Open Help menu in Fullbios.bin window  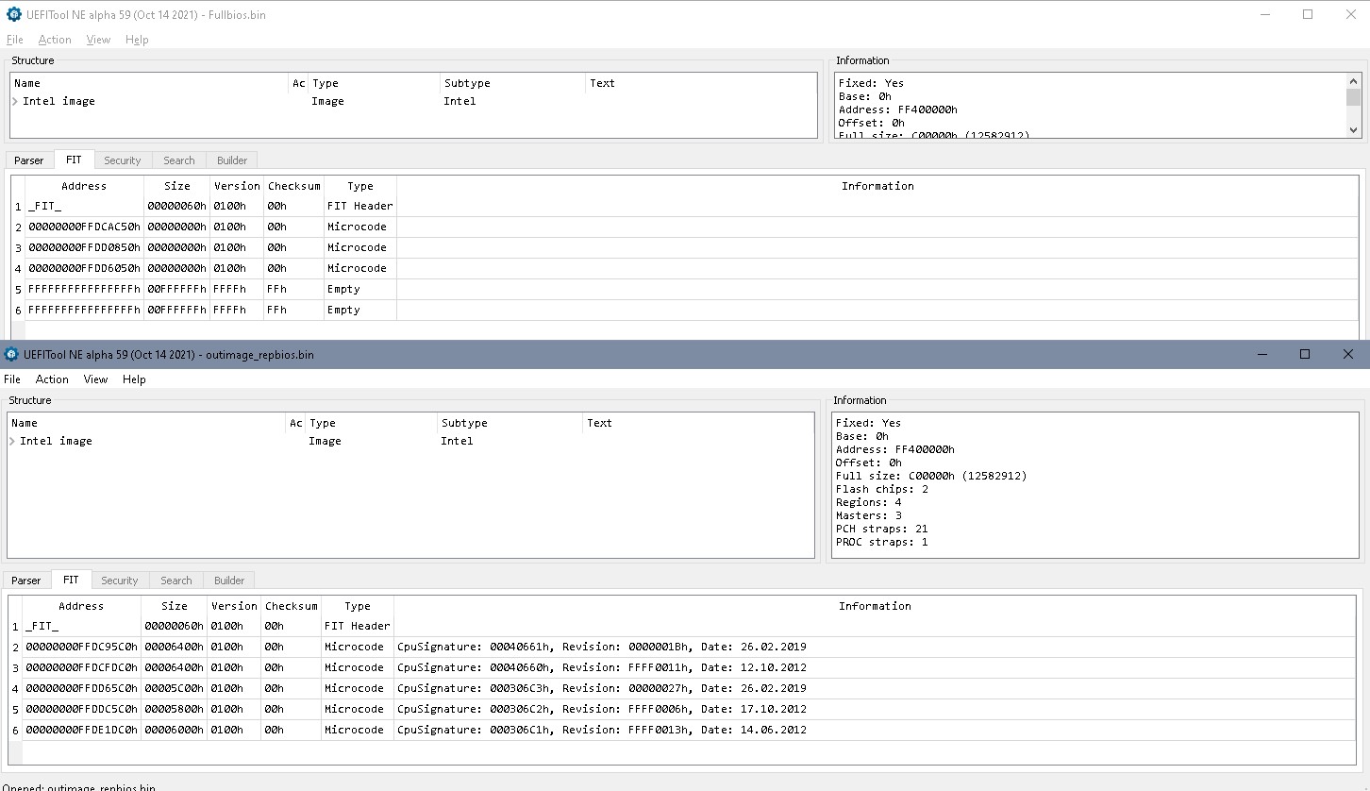click(137, 40)
